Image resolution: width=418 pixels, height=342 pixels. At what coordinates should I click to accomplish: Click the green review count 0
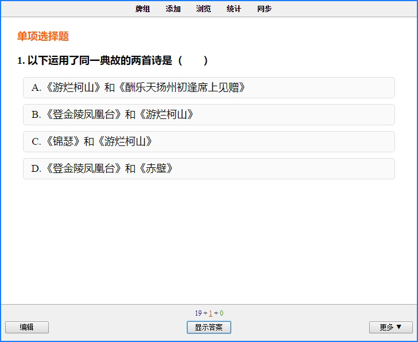click(221, 313)
